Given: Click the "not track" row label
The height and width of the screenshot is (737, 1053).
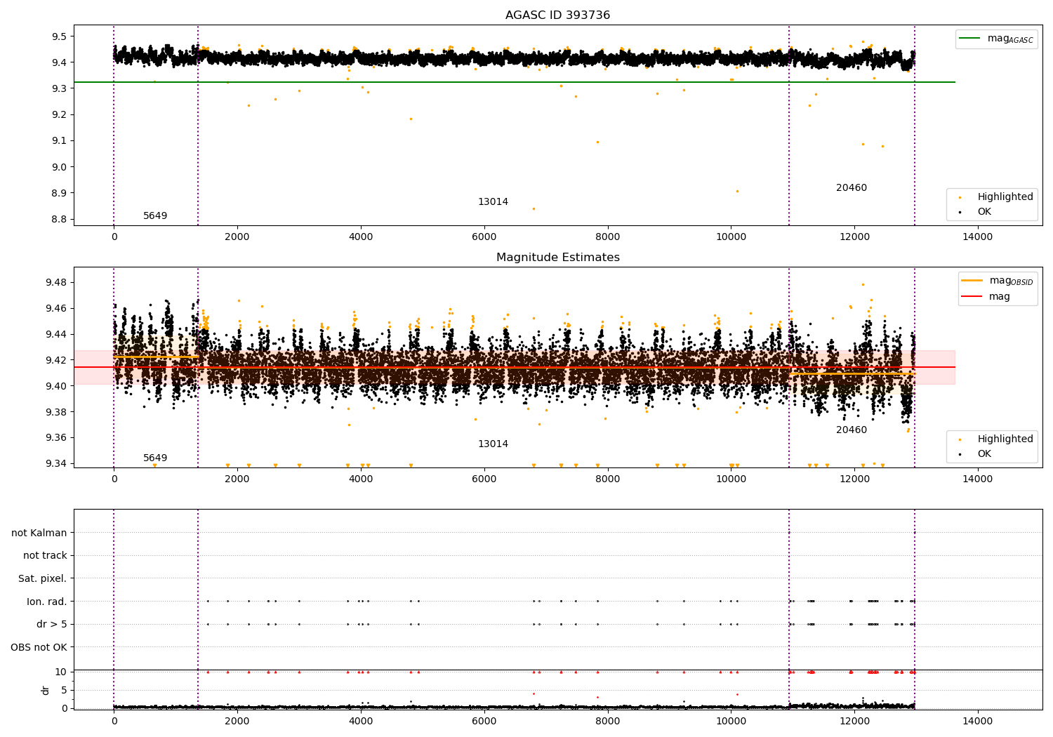Looking at the screenshot, I should 45,556.
